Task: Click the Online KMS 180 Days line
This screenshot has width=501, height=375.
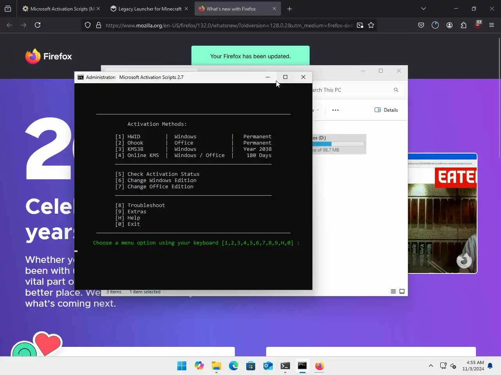Action: point(193,155)
